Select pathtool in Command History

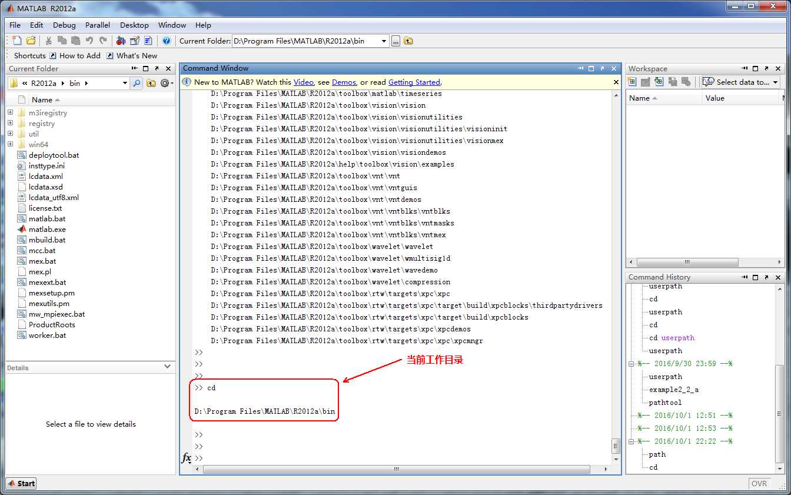pyautogui.click(x=665, y=403)
